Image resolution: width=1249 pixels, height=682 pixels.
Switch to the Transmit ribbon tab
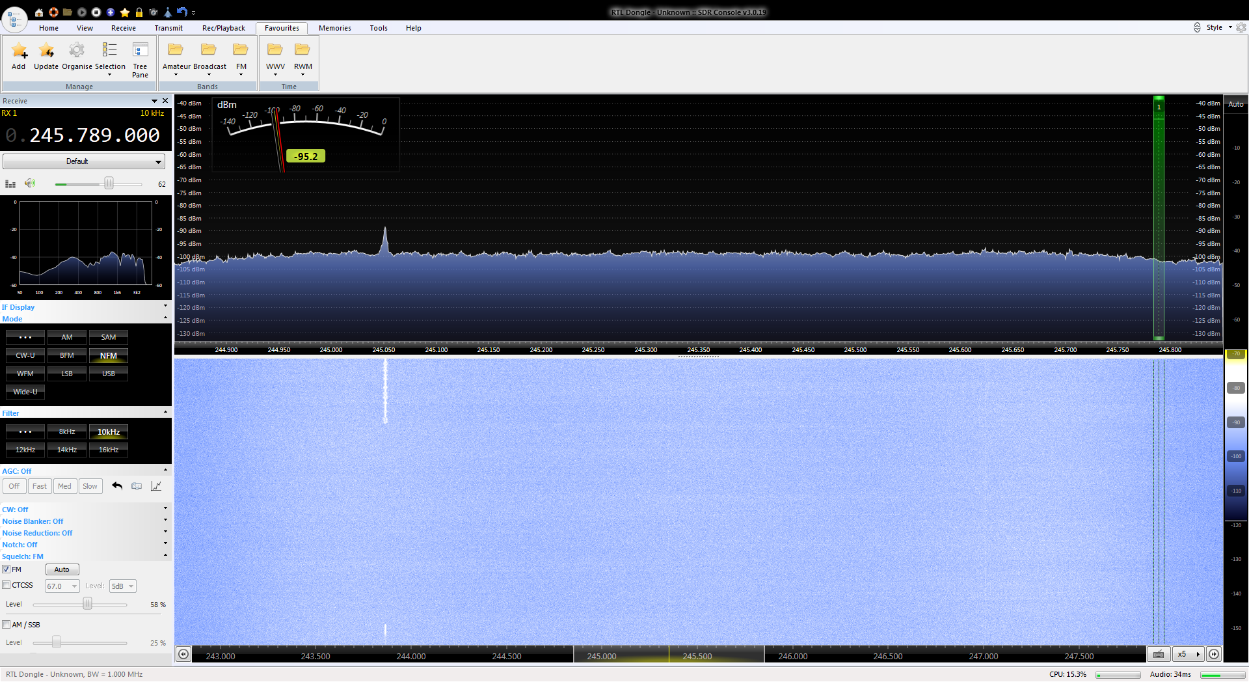pyautogui.click(x=168, y=28)
